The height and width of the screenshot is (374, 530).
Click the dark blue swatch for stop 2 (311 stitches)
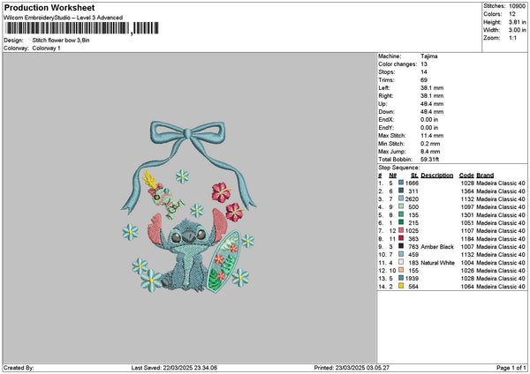pyautogui.click(x=401, y=191)
